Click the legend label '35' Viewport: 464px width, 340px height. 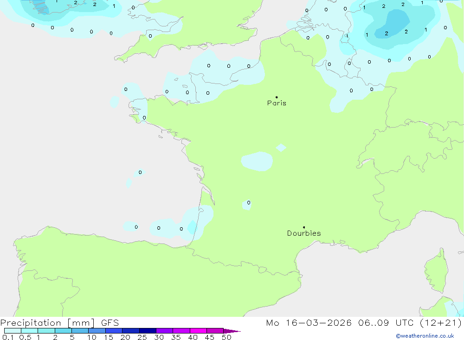(176, 337)
